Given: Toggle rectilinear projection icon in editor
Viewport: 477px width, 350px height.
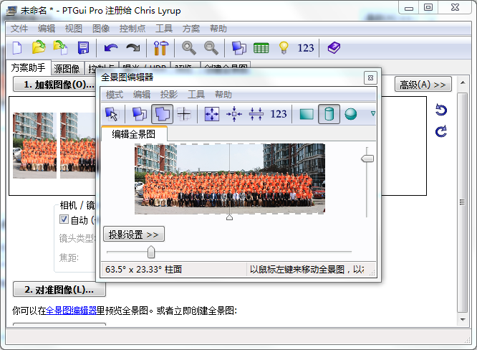Looking at the screenshot, I should 307,114.
